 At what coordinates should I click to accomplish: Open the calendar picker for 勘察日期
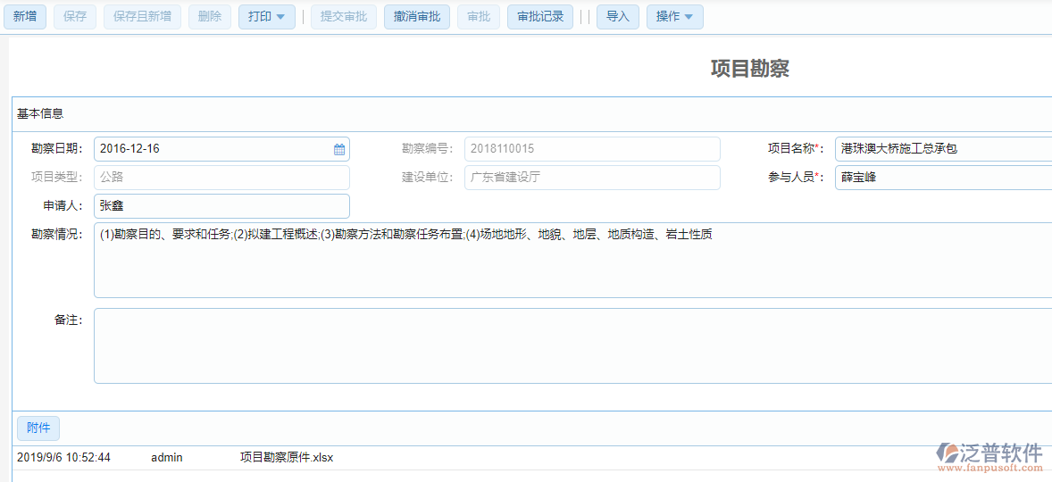(339, 149)
